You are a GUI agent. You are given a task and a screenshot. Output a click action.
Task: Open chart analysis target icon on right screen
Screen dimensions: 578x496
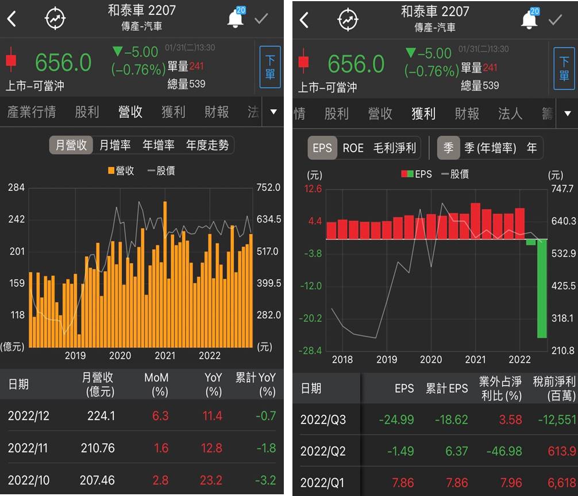point(348,20)
